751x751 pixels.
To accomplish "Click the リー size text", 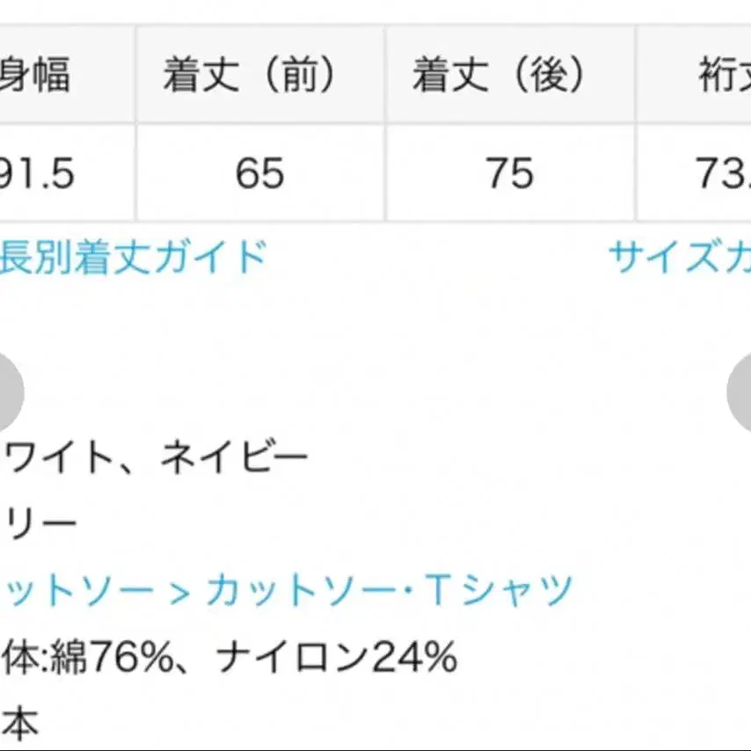I will [40, 525].
